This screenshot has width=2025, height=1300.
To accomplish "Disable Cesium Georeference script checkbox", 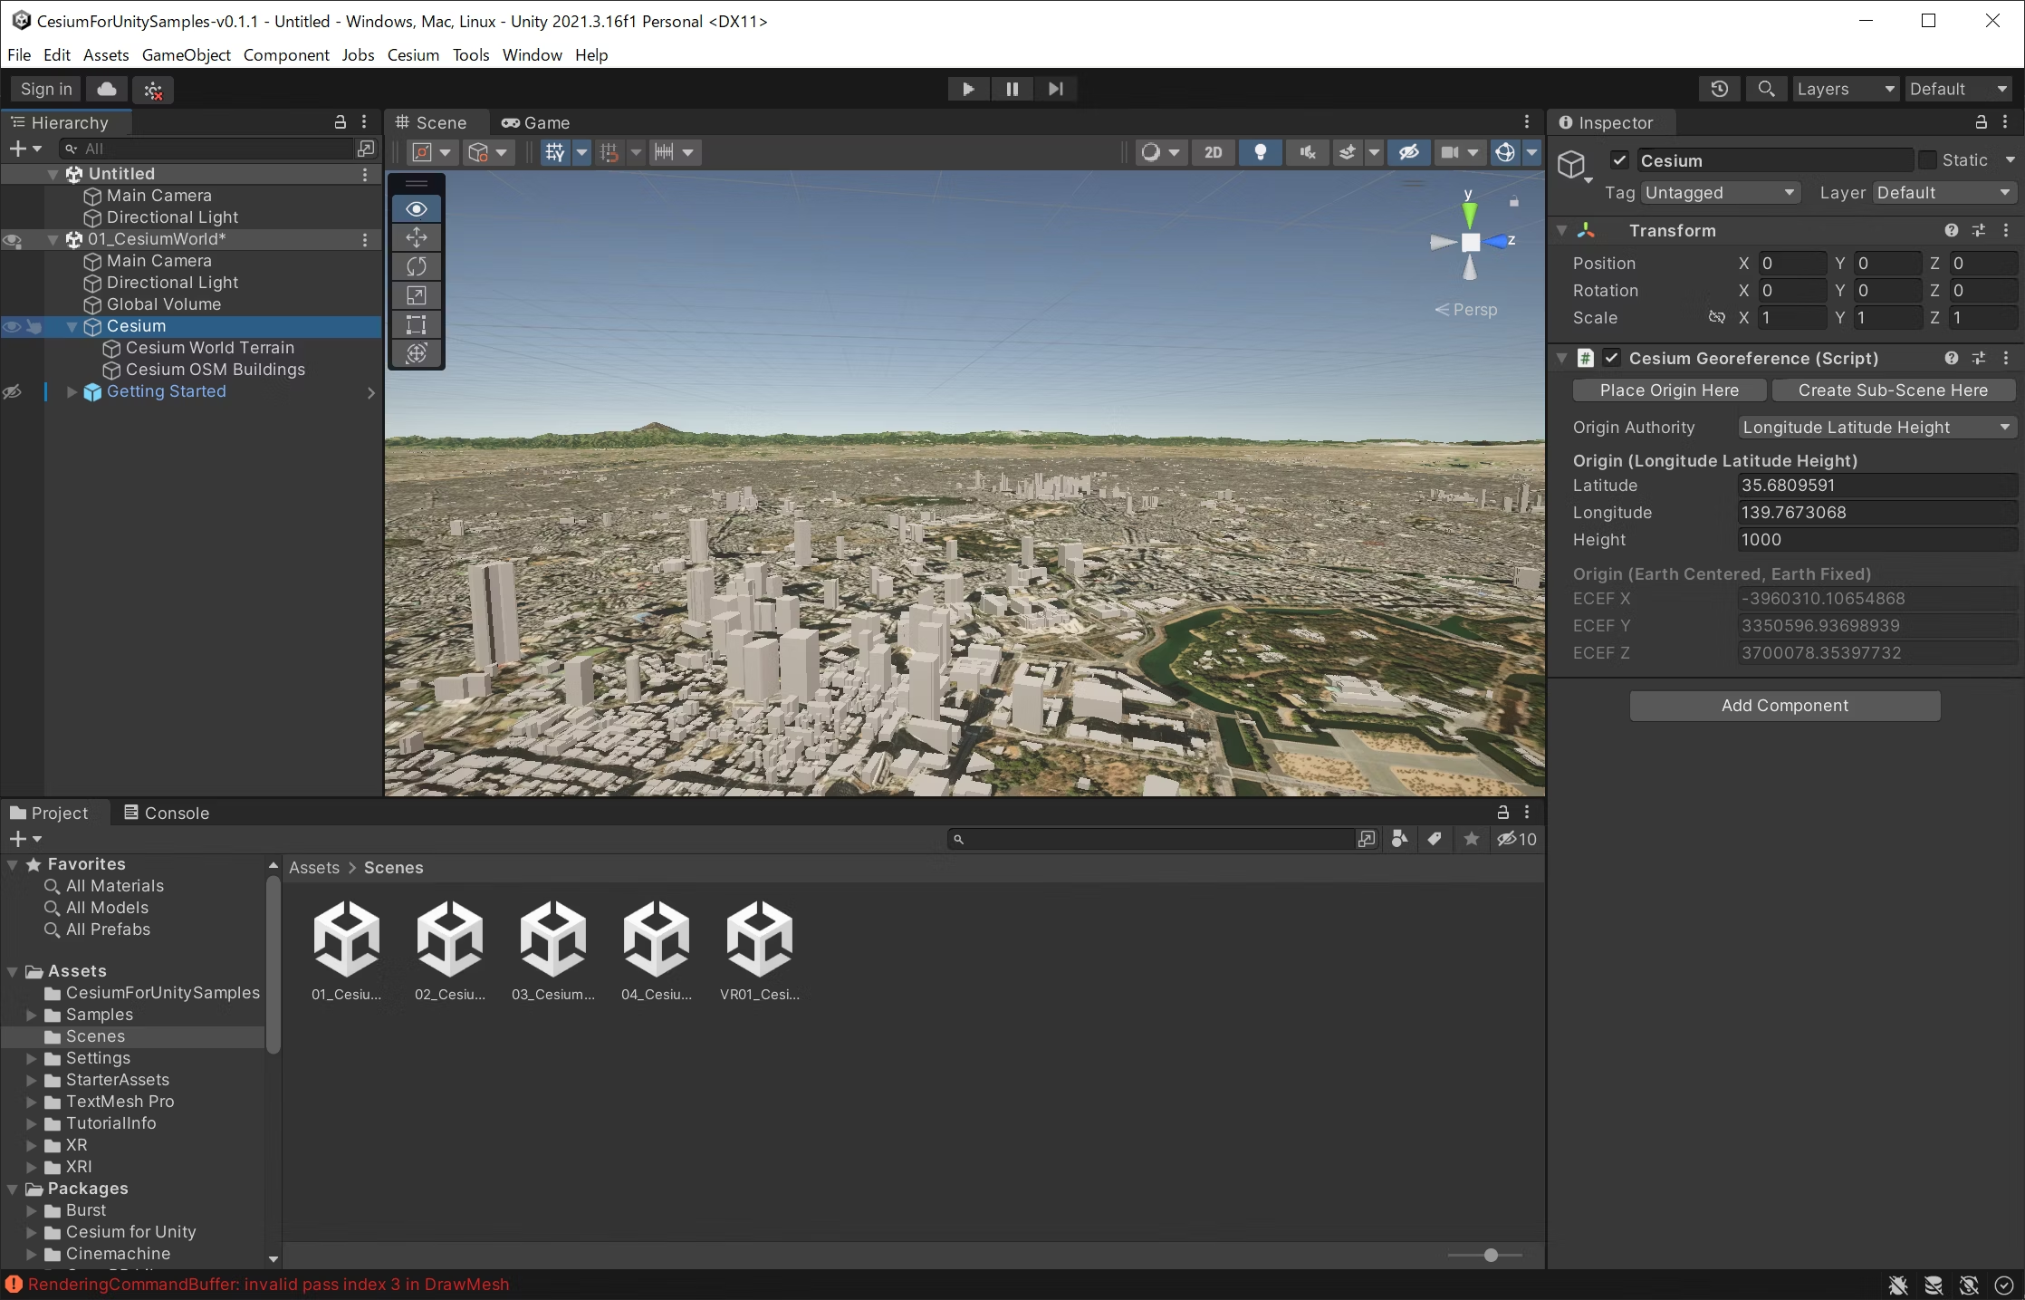I will pyautogui.click(x=1612, y=358).
